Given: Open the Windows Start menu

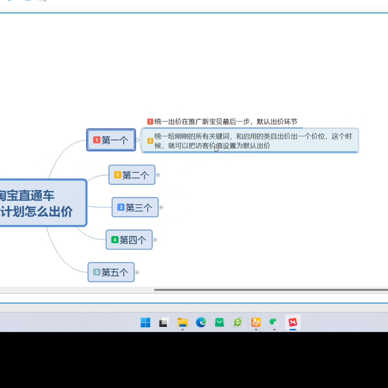Looking at the screenshot, I should coord(145,323).
